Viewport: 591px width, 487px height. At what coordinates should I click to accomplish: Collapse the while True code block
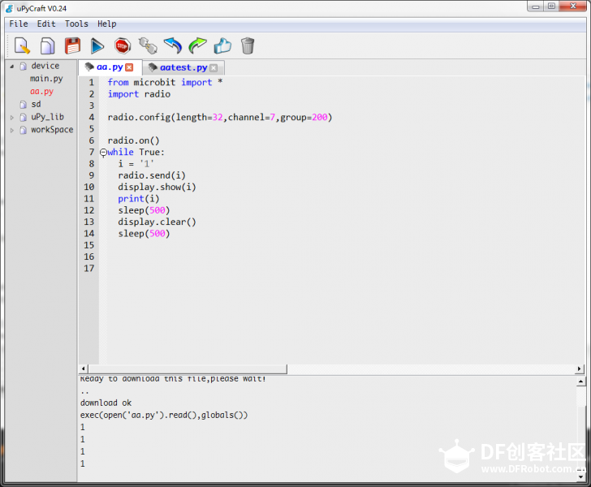[x=103, y=153]
